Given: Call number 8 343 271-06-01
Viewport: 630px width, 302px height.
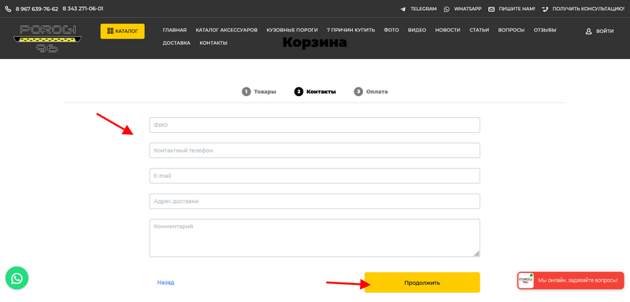Looking at the screenshot, I should pos(83,9).
